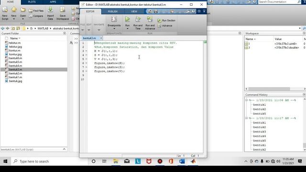306x172 pixels.
Task: Open the Windows Start menu
Action: 5,161
